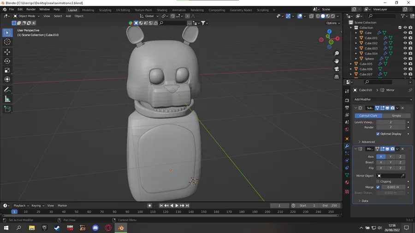Viewport: 415px width, 233px height.
Task: Toggle the Optimal Display checkbox
Action: (378, 134)
